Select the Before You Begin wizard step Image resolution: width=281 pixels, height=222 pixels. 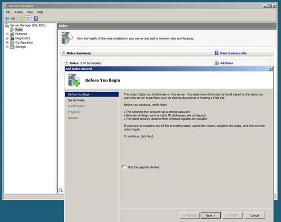coord(92,94)
